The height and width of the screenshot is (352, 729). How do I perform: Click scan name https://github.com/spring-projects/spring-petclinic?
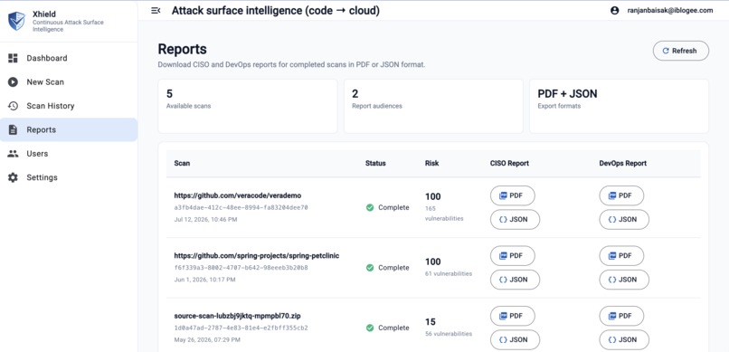click(257, 256)
